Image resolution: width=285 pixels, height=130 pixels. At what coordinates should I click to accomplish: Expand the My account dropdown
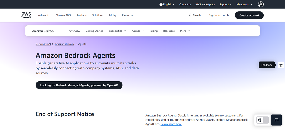[244, 4]
